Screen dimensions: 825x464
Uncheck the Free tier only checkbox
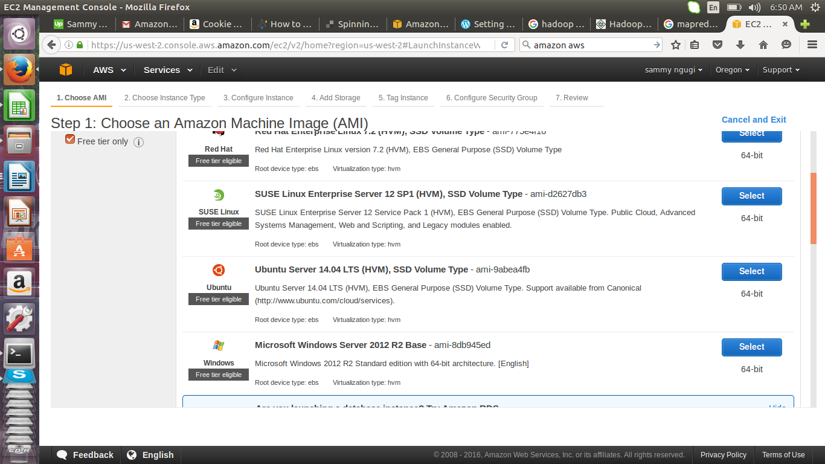(70, 140)
